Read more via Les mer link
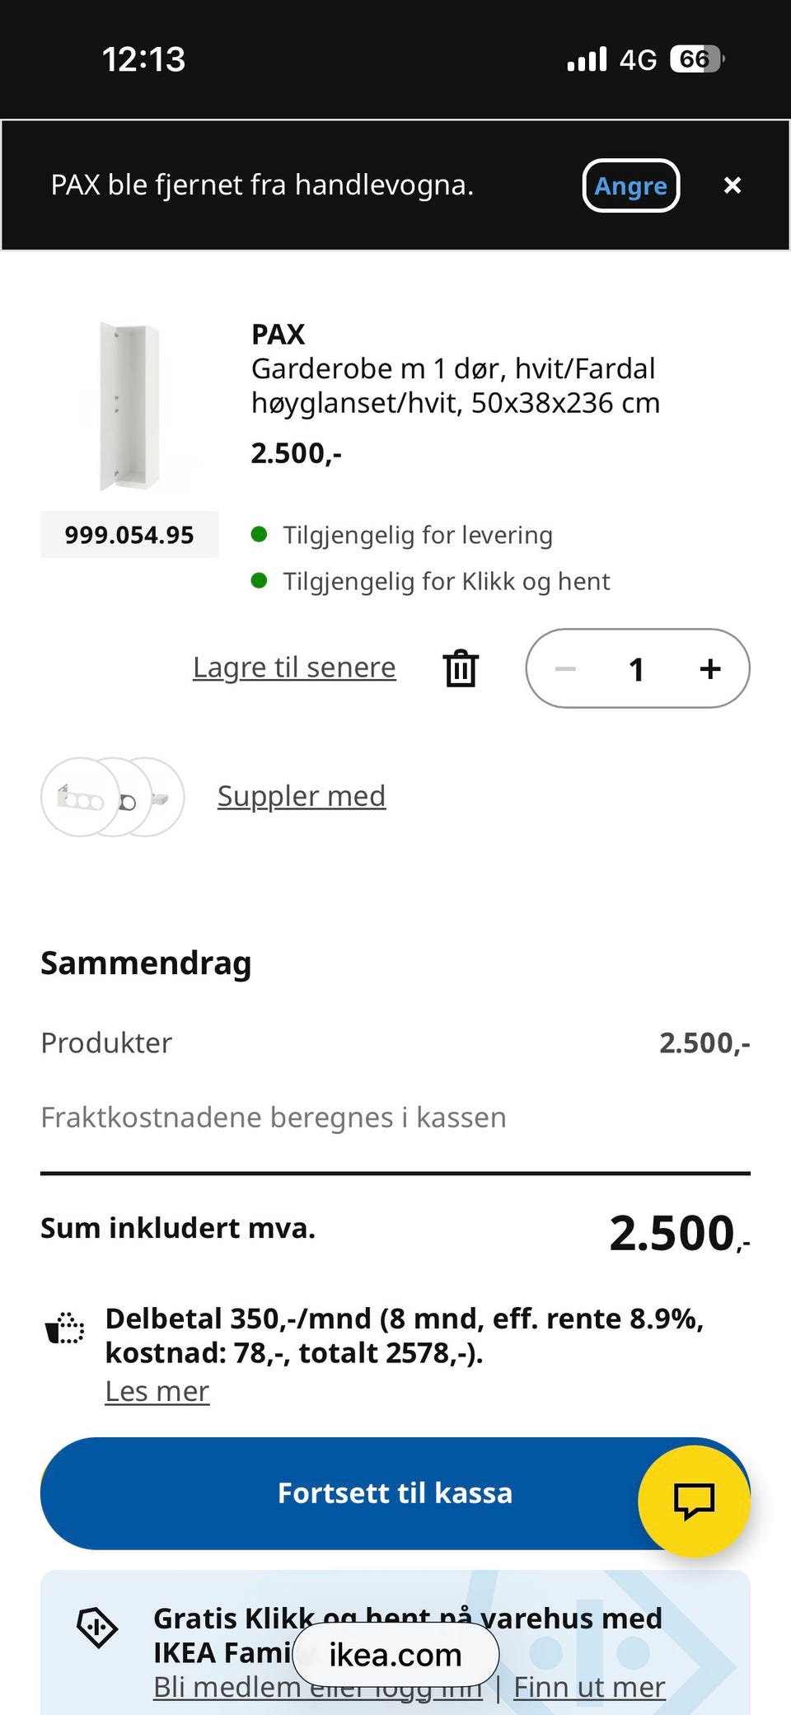Viewport: 791px width, 1715px height. pyautogui.click(x=157, y=1391)
